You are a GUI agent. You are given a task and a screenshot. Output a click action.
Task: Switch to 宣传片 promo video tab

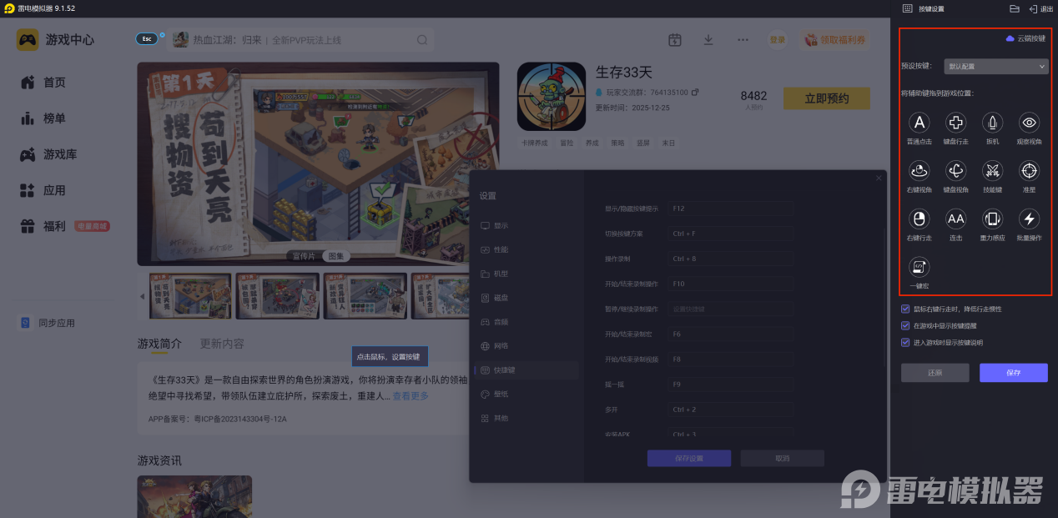pos(304,256)
